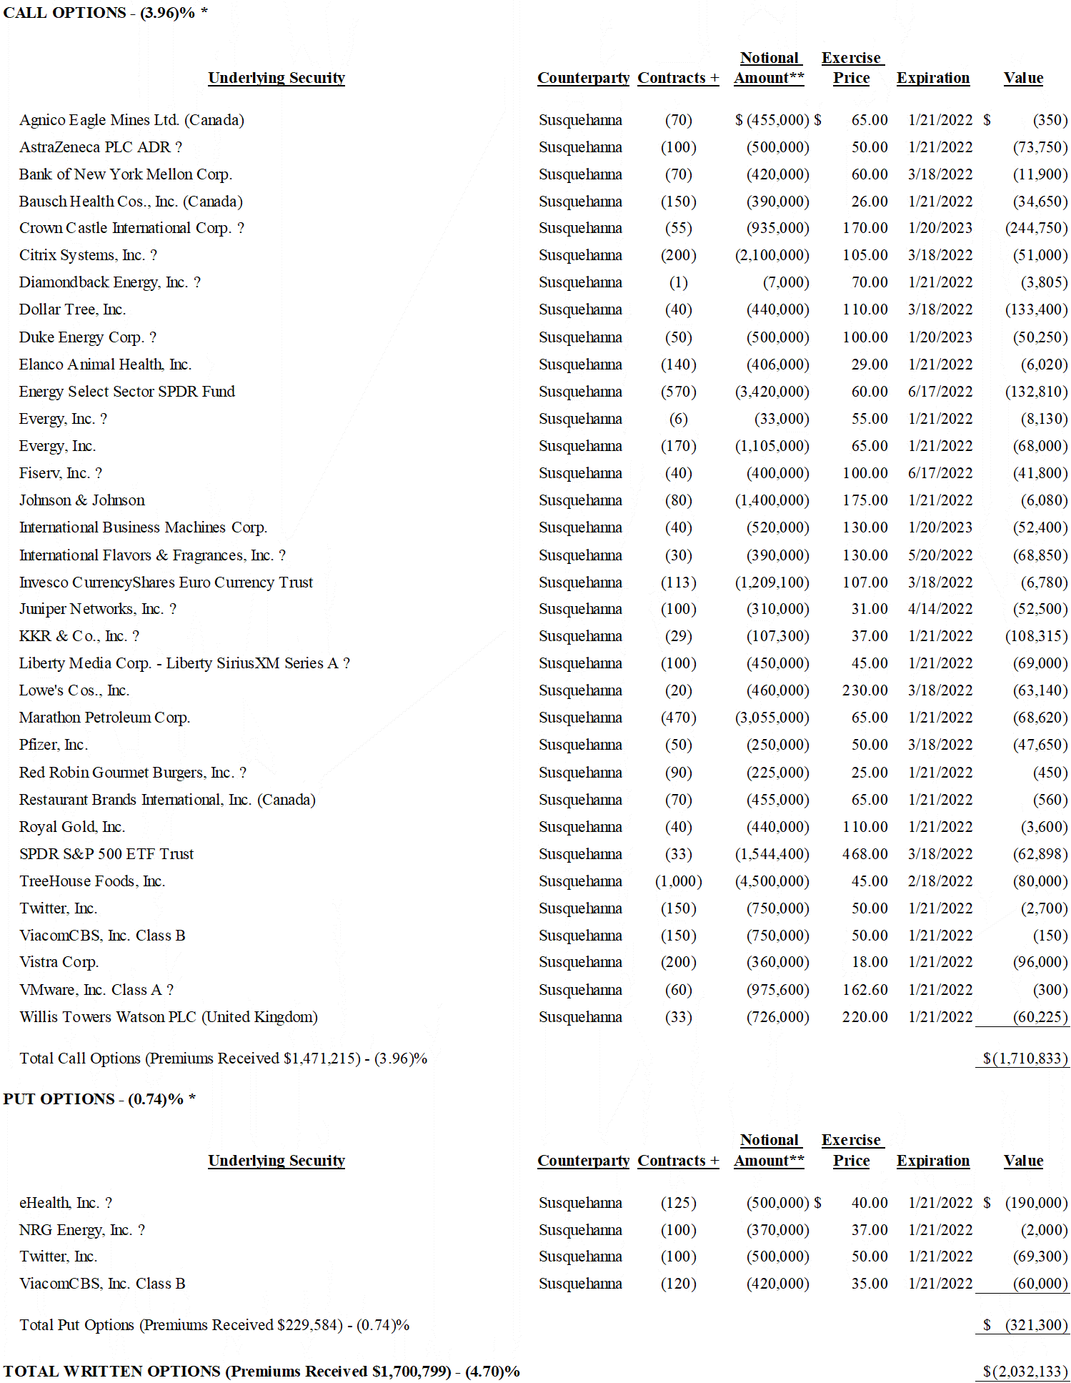Select International Flavors & Fragrances, Inc.
Viewport: 1071px width, 1383px height.
pyautogui.click(x=152, y=555)
